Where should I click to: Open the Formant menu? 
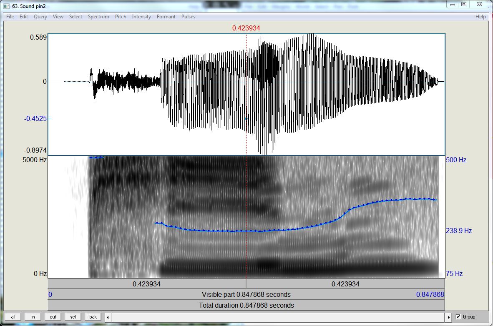coord(166,17)
